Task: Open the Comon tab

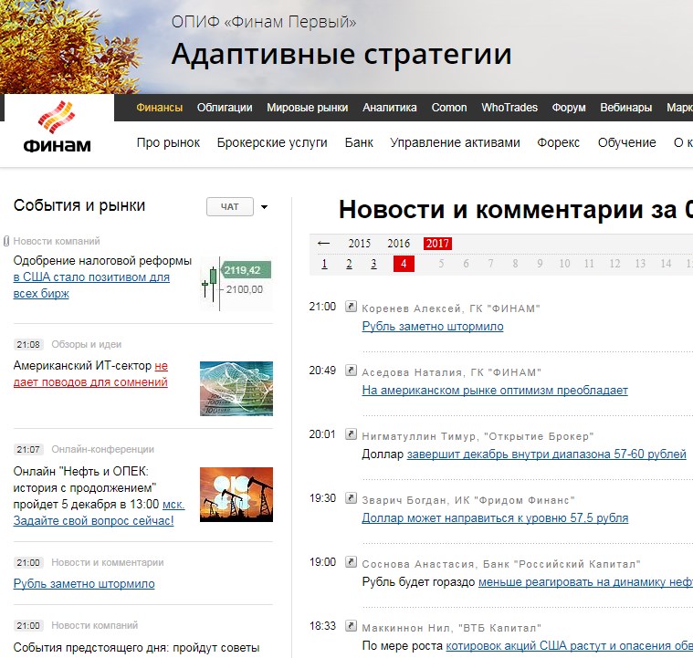Action: point(449,108)
